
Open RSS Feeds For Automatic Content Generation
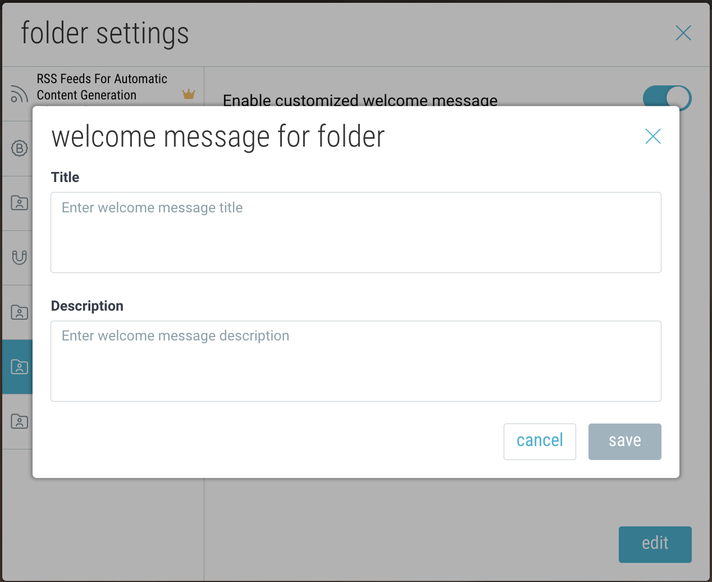(x=102, y=87)
